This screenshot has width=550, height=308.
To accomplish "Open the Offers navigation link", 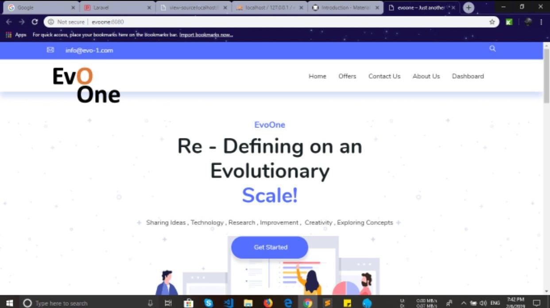I will [347, 76].
